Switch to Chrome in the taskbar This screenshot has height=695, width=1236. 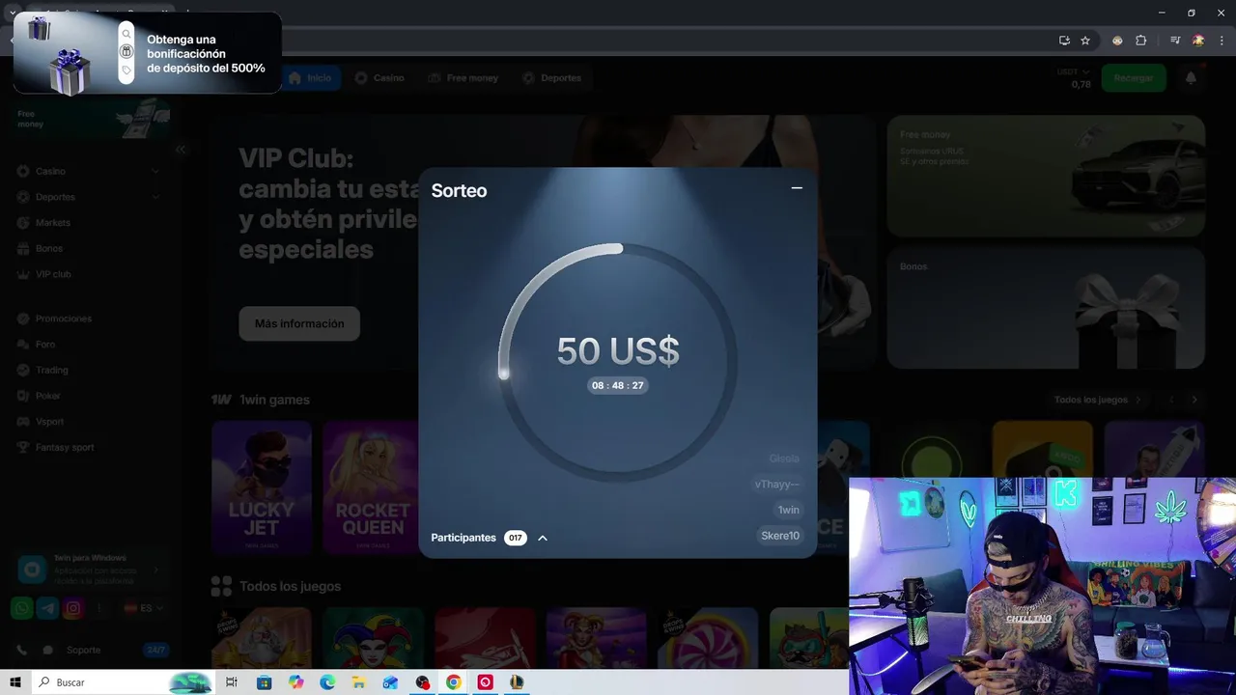454,682
